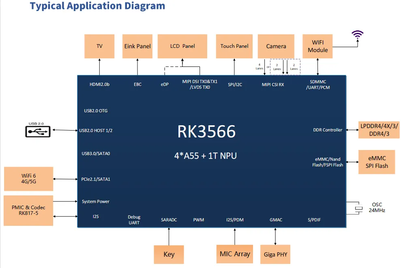Click the LCD Panel block
Screen dimensions: 401x268
(x=182, y=46)
